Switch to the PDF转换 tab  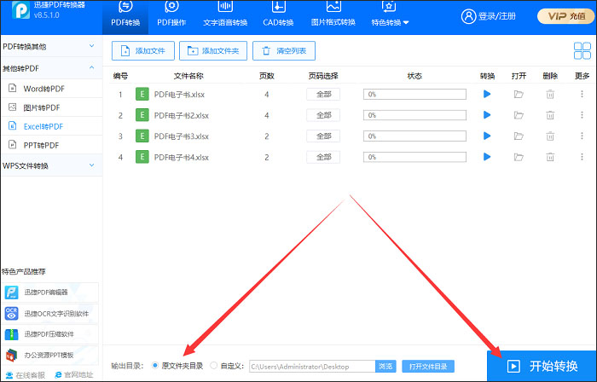coord(125,17)
